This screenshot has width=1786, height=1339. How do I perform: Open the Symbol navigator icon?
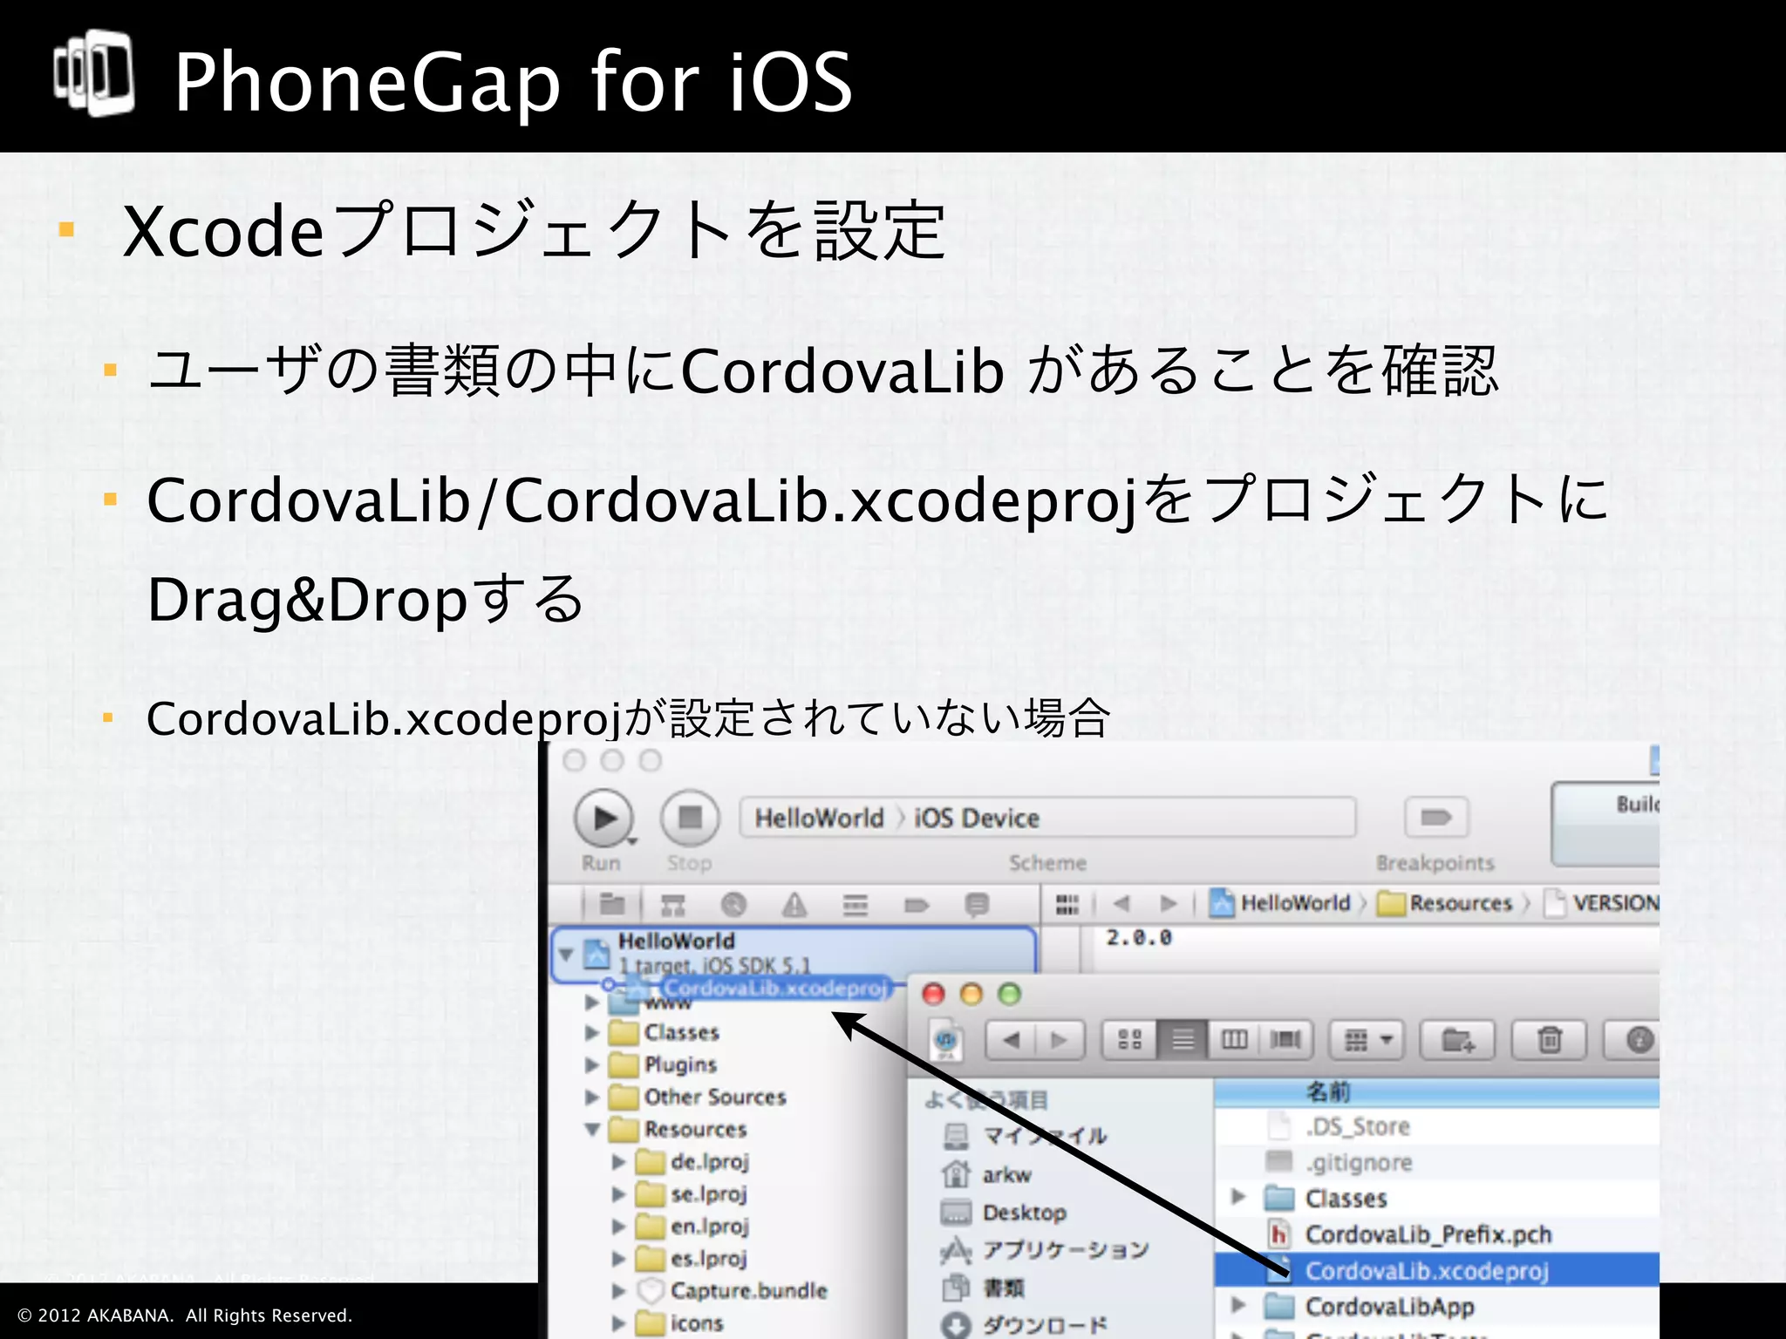pos(672,905)
